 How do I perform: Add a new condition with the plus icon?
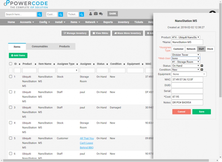click(x=202, y=69)
